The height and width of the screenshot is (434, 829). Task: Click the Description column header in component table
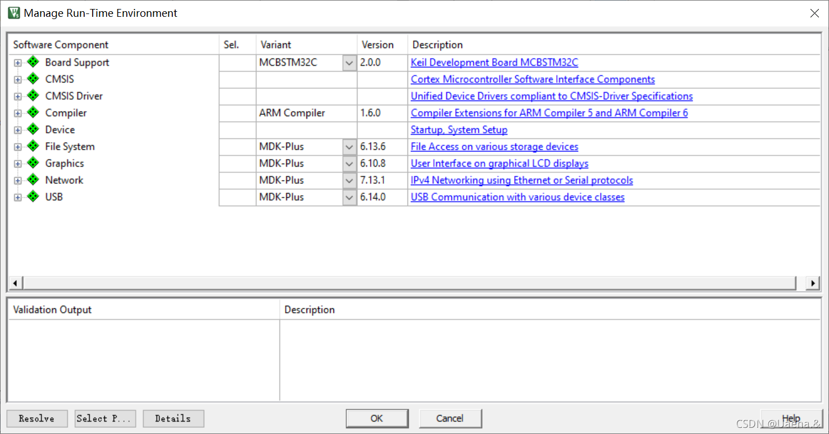pyautogui.click(x=614, y=45)
